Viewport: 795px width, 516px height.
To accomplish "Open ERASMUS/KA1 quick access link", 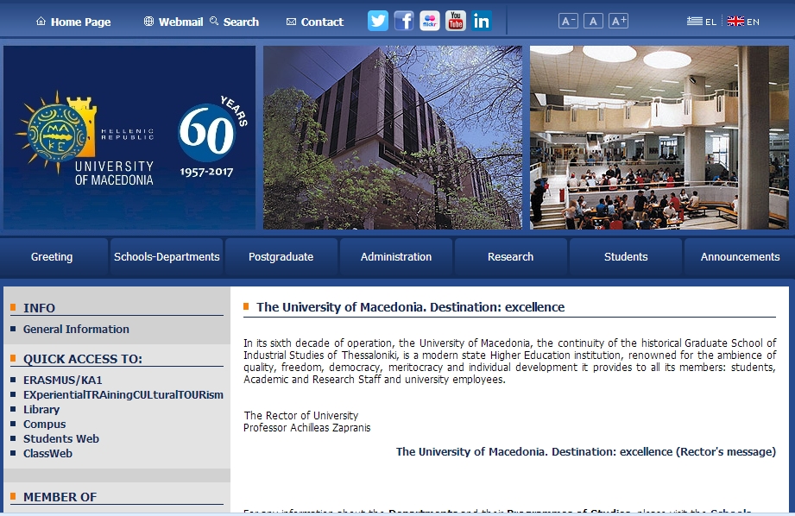I will coord(63,381).
